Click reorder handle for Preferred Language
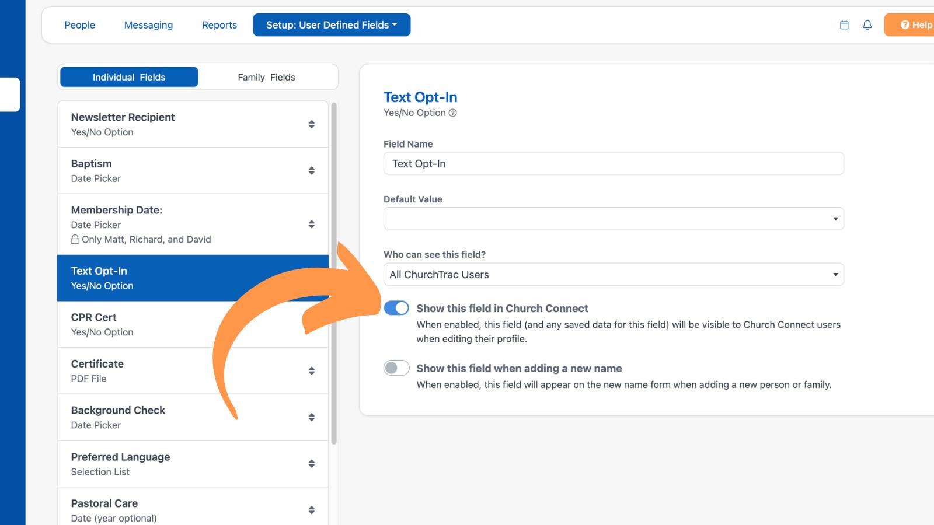 [x=312, y=464]
